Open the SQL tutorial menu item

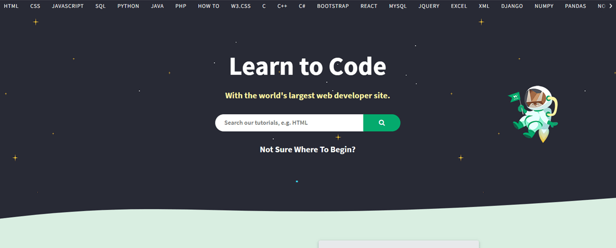point(100,6)
